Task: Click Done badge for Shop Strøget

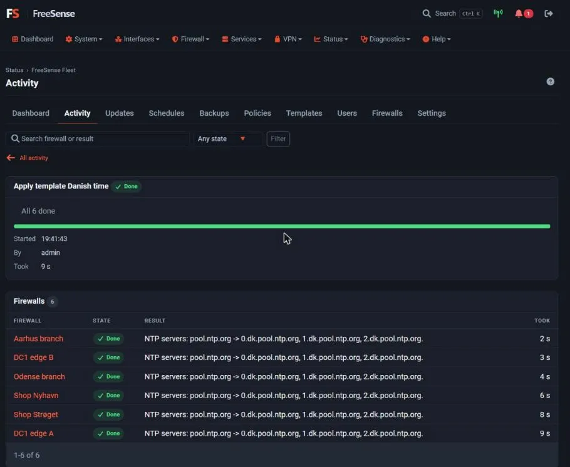Action: click(108, 414)
